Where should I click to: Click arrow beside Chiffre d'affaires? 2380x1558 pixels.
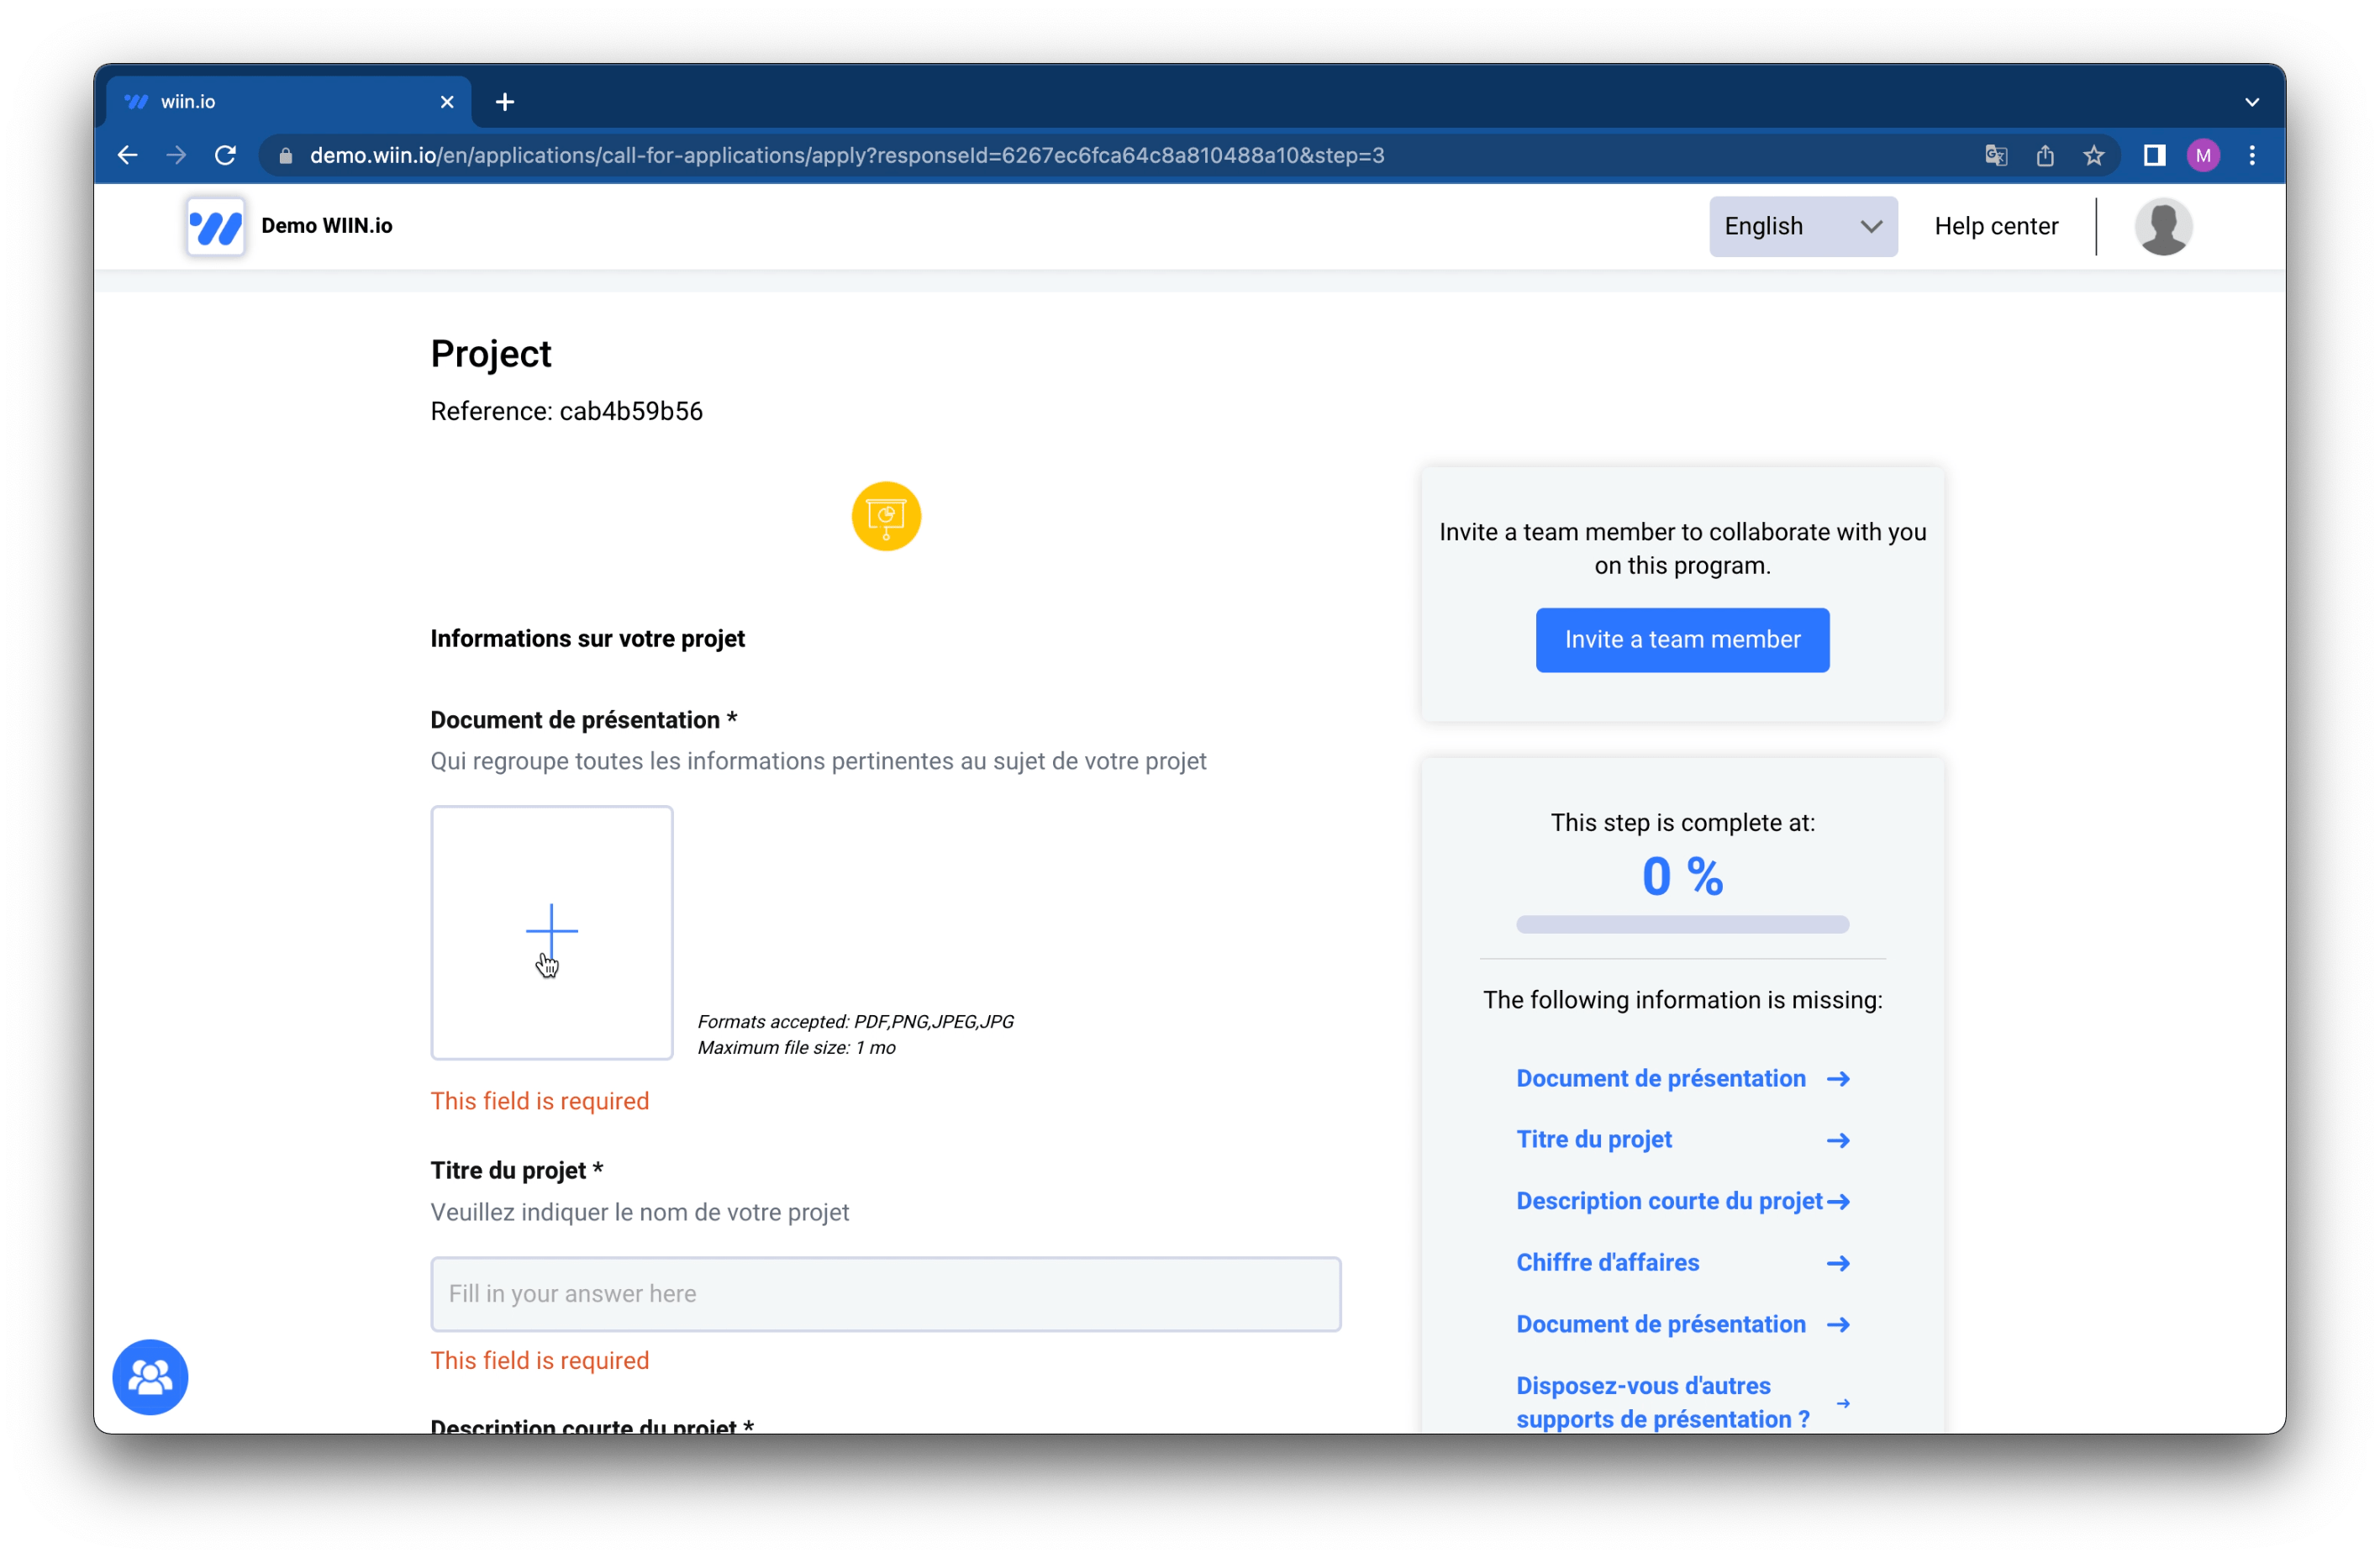click(1837, 1263)
